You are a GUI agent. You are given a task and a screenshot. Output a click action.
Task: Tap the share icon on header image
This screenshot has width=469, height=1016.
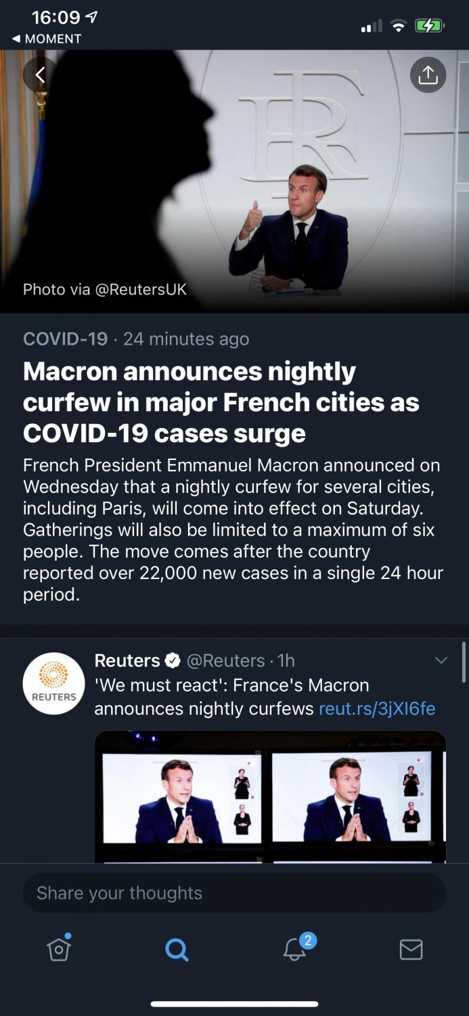coord(428,75)
